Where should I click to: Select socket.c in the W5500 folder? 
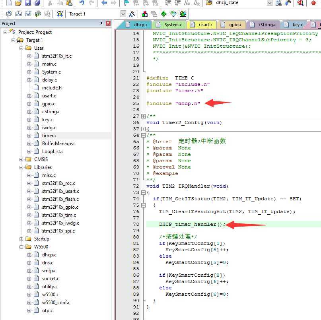[x=51, y=279]
